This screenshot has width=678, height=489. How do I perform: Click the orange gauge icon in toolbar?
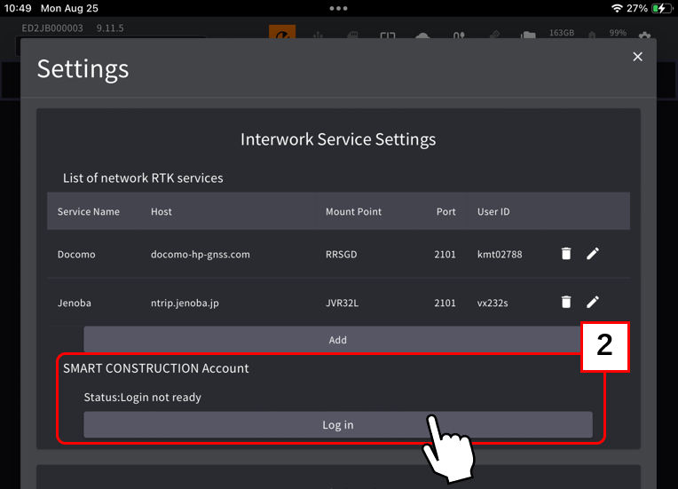tap(282, 32)
